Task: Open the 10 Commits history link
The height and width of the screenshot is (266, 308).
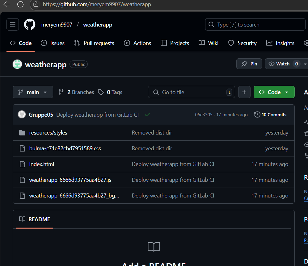Action: (270, 114)
